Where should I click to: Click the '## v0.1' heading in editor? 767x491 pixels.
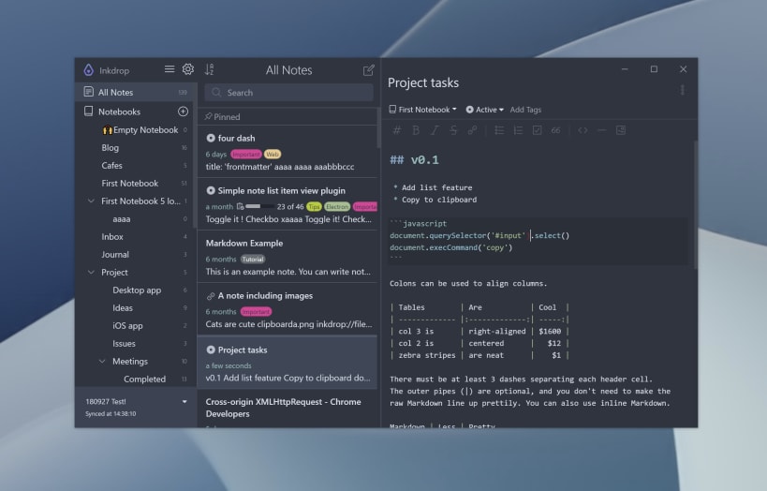[x=414, y=160]
